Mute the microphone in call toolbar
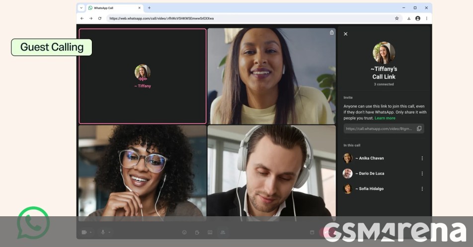The image size is (473, 247). [x=103, y=232]
